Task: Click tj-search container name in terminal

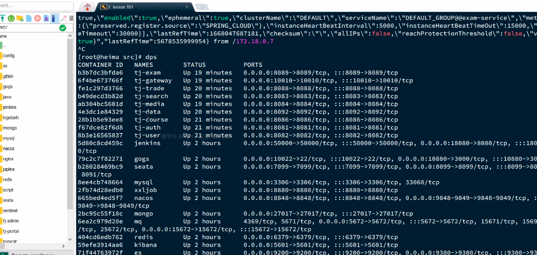Action: 151,96
